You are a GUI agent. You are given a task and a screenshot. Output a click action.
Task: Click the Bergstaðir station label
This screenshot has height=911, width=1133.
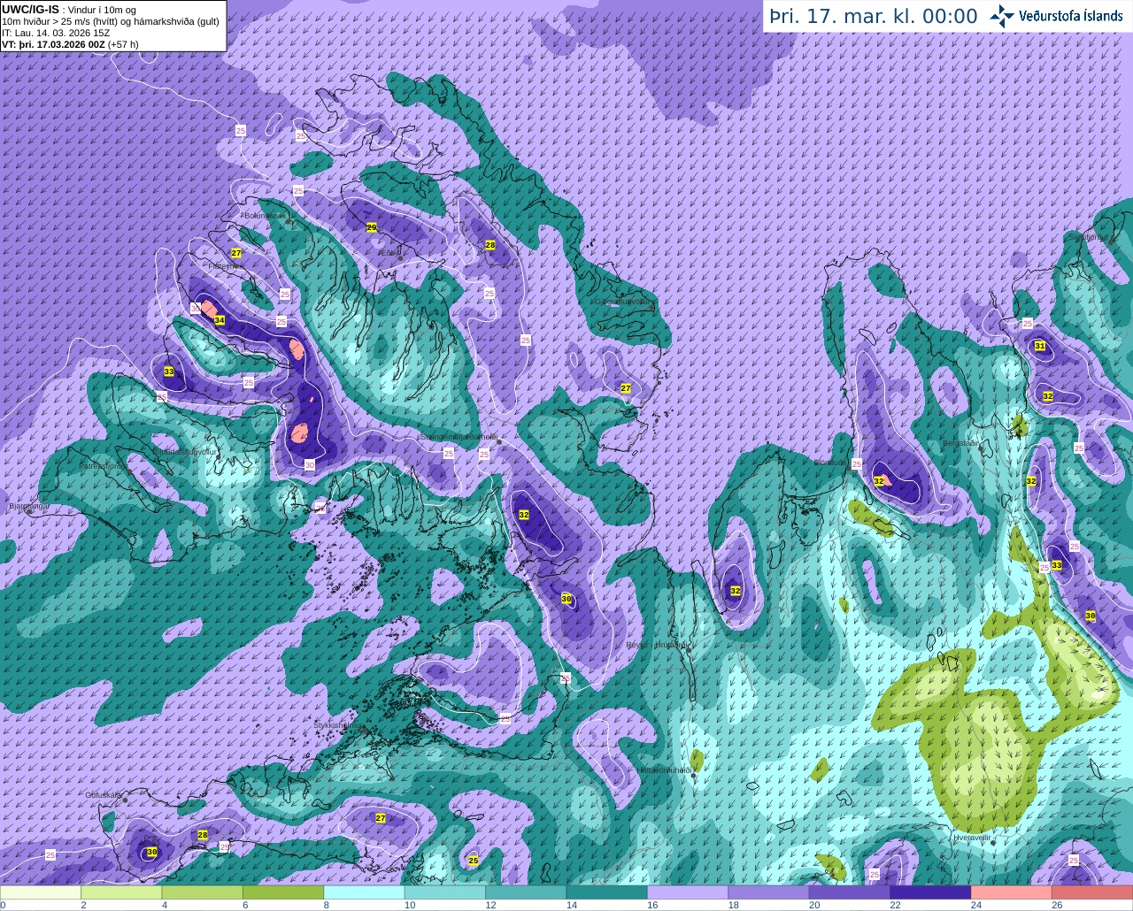pos(963,443)
